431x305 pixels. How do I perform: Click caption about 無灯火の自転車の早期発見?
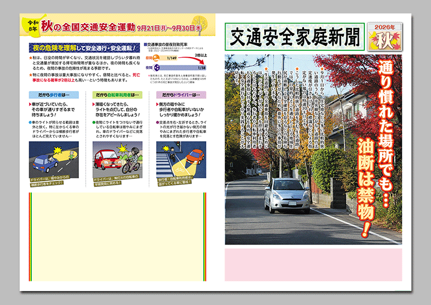pos(115,180)
